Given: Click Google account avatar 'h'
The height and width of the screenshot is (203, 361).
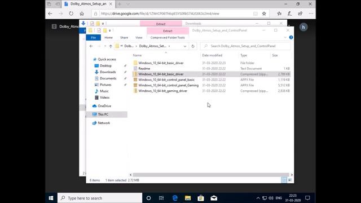Looking at the screenshot, I should point(303,27).
